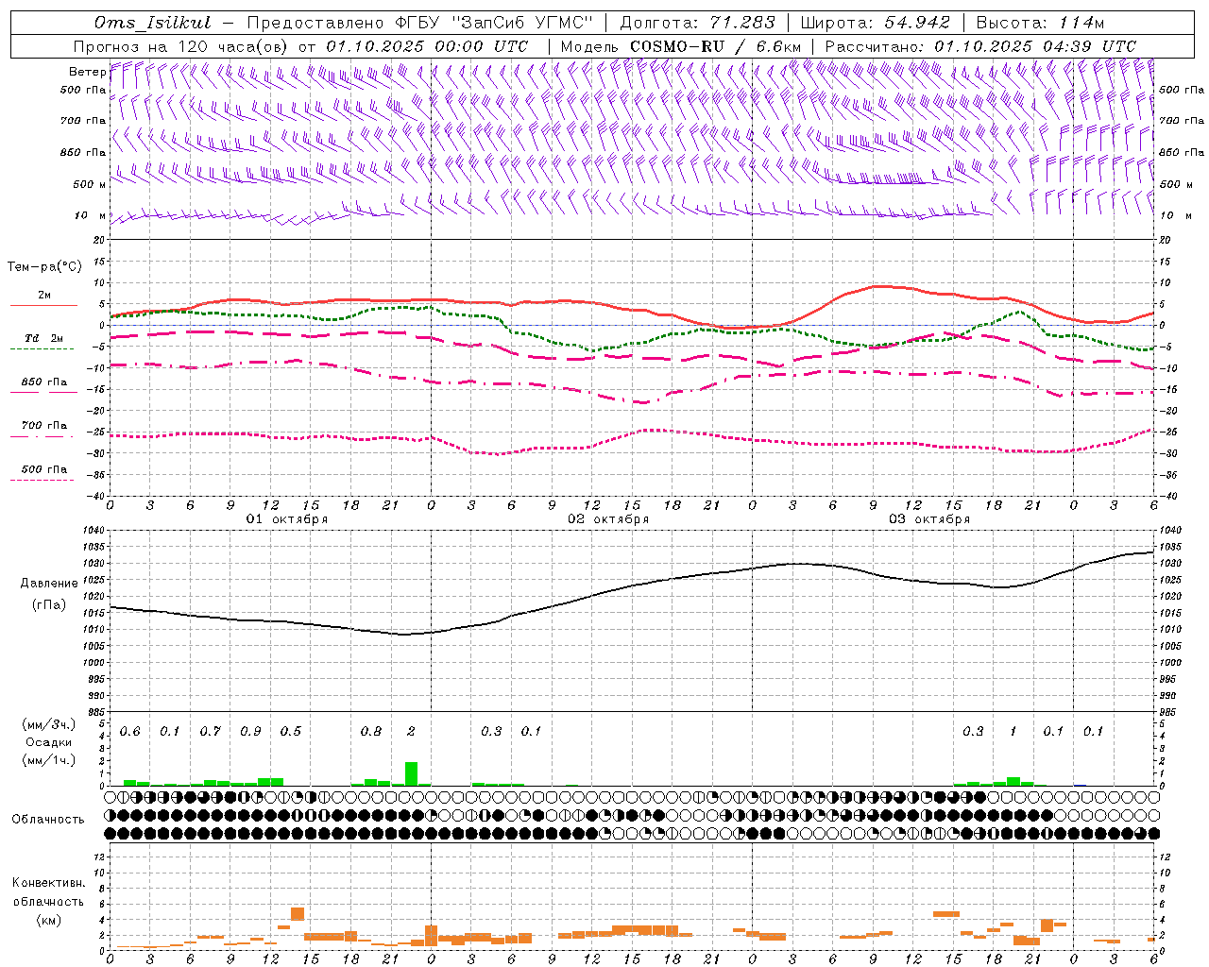
Task: Click the Конвективн. convective cloud label
Action: tap(48, 883)
